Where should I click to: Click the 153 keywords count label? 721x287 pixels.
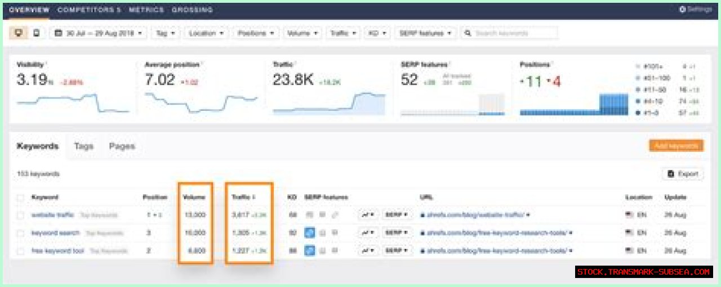[x=38, y=174]
